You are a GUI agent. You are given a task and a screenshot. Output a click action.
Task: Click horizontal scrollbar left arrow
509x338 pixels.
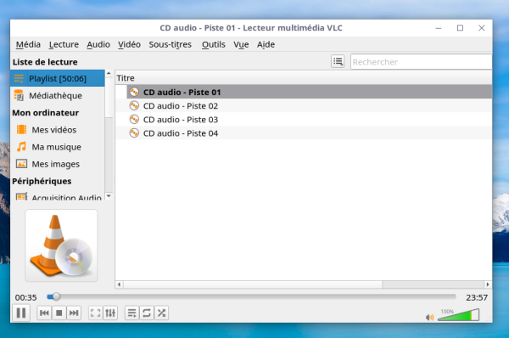(x=119, y=284)
